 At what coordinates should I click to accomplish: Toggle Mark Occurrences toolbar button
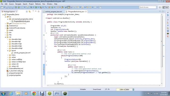point(69,7)
